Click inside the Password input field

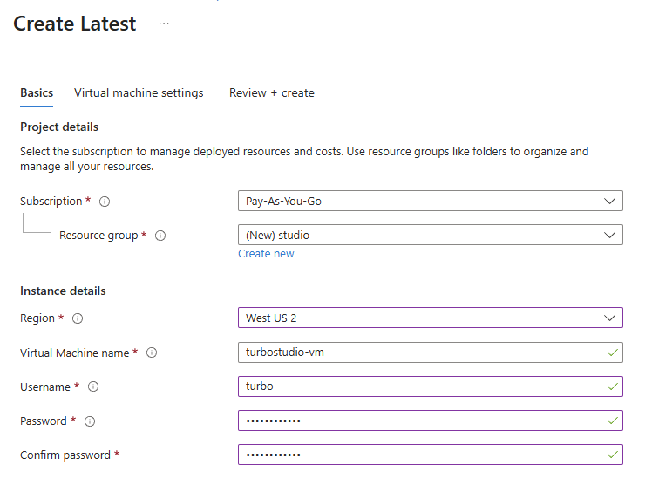(x=418, y=421)
